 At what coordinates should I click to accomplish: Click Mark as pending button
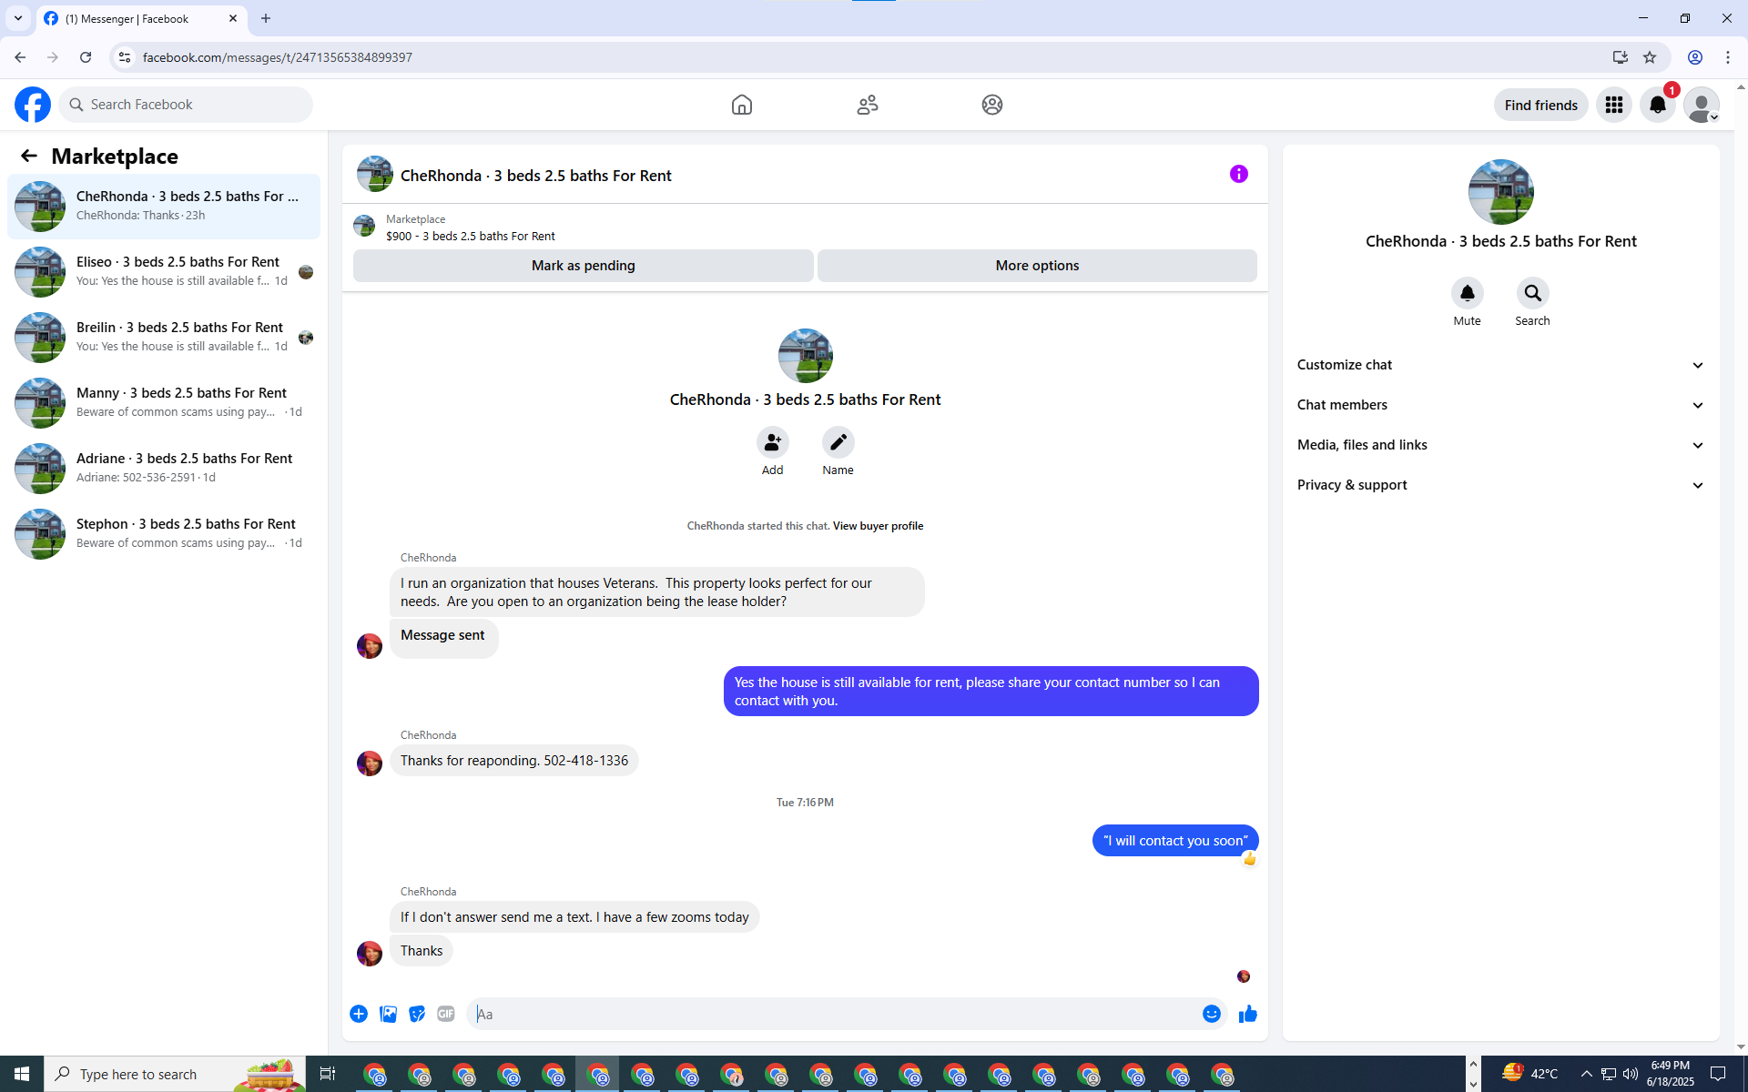pyautogui.click(x=584, y=266)
